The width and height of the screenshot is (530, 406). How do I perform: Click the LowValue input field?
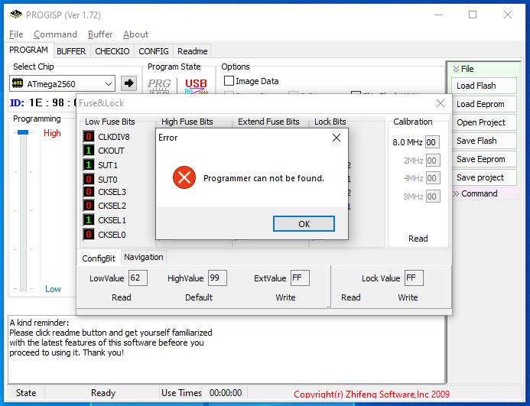(138, 278)
